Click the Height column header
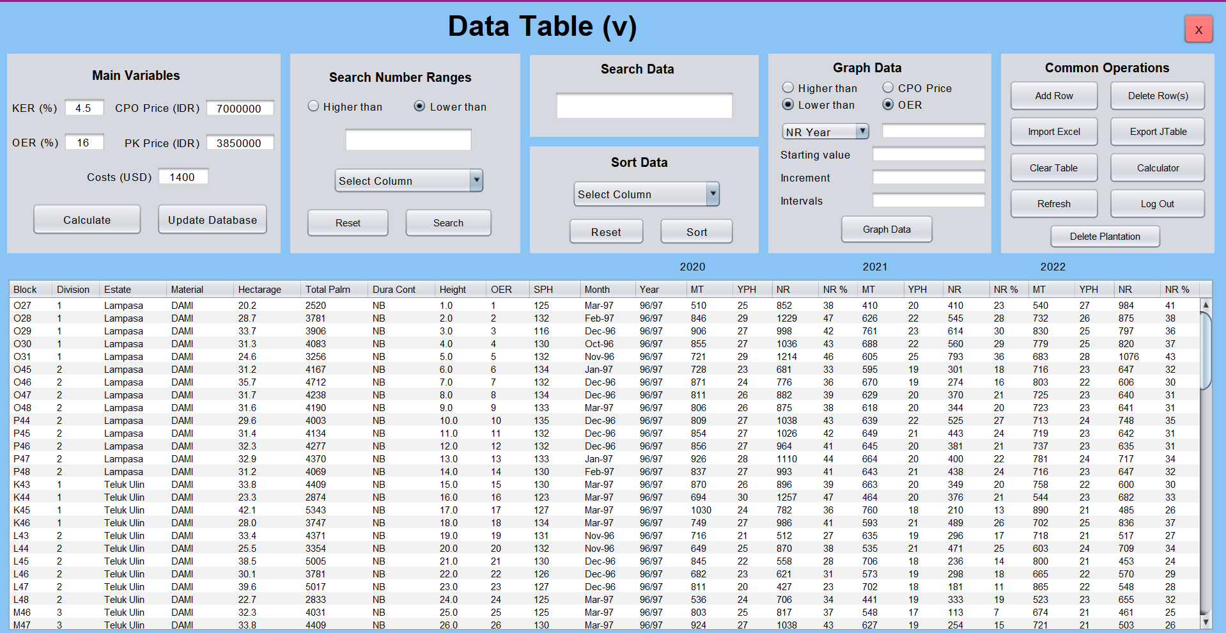The height and width of the screenshot is (633, 1226). pos(460,289)
